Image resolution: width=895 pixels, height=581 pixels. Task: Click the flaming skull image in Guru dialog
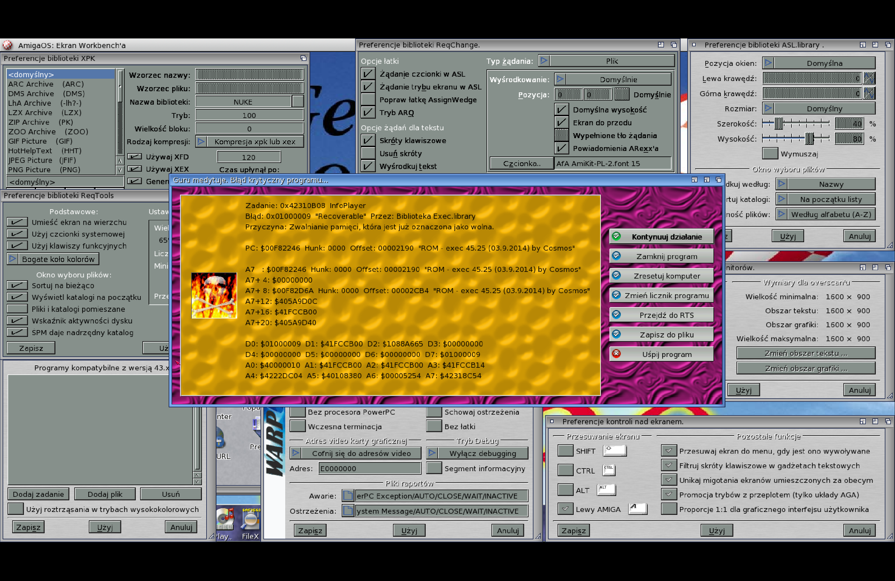click(x=214, y=295)
